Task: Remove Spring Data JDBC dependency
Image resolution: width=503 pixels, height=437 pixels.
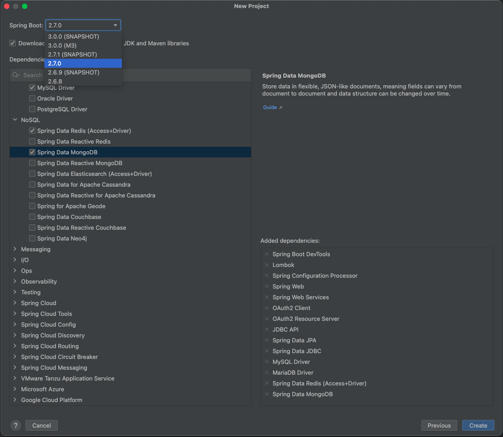Action: click(x=267, y=351)
